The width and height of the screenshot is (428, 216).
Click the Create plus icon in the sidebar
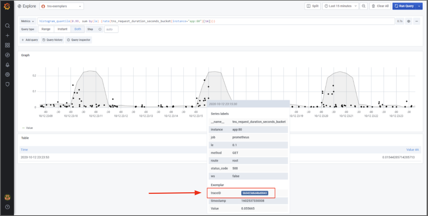click(7, 36)
